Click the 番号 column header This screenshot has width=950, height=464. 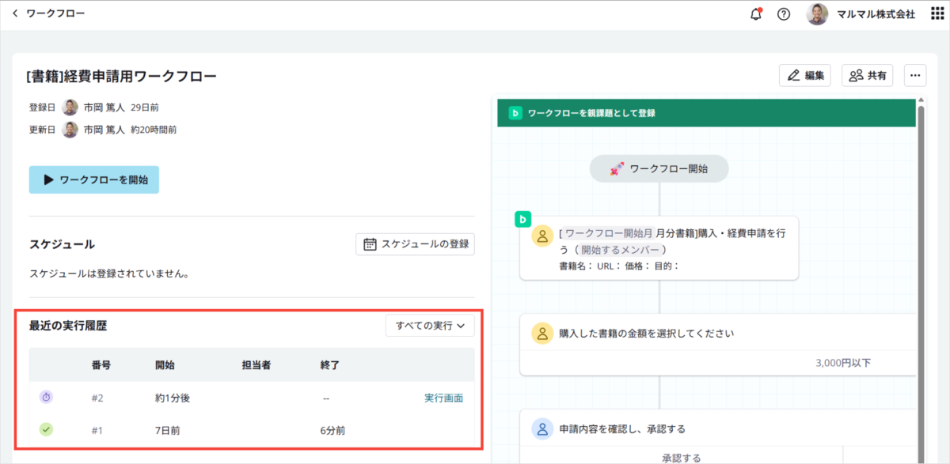[x=101, y=365]
